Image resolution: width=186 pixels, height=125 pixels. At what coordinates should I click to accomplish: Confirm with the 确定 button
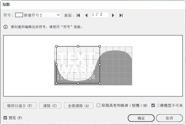[x=141, y=118]
